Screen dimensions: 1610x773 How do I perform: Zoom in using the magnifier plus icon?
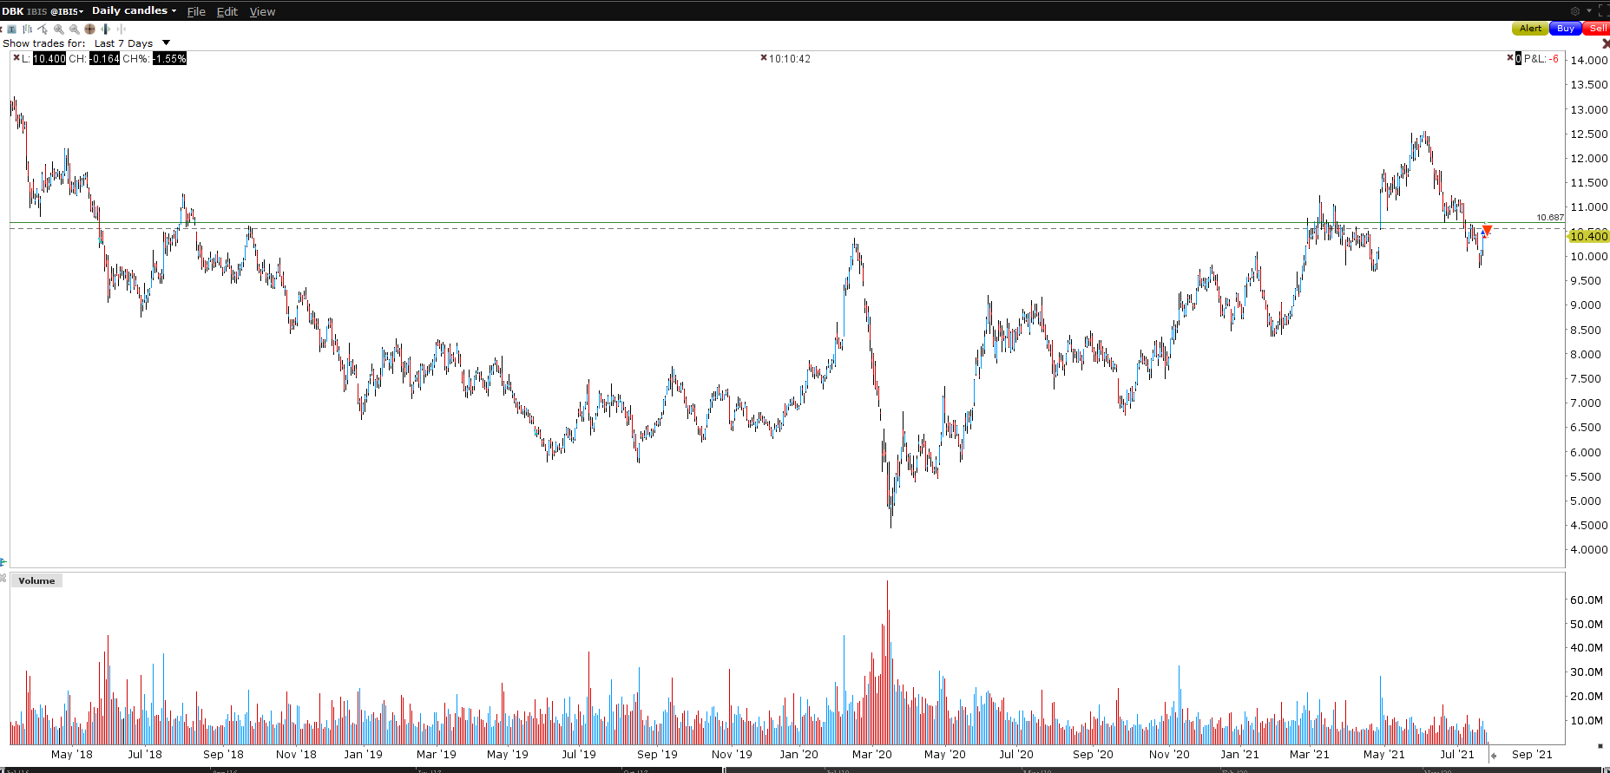point(59,29)
